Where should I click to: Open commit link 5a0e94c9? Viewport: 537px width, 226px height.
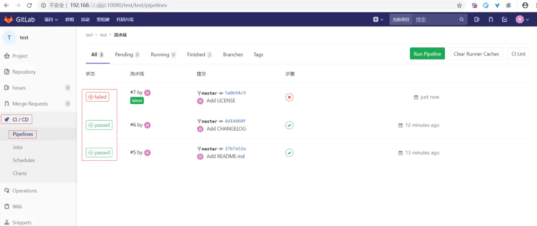[x=235, y=93]
